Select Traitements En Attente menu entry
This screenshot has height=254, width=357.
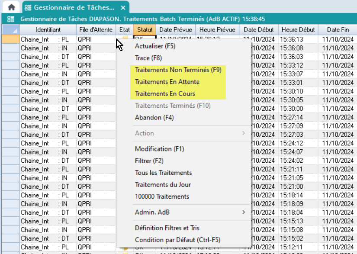point(167,82)
